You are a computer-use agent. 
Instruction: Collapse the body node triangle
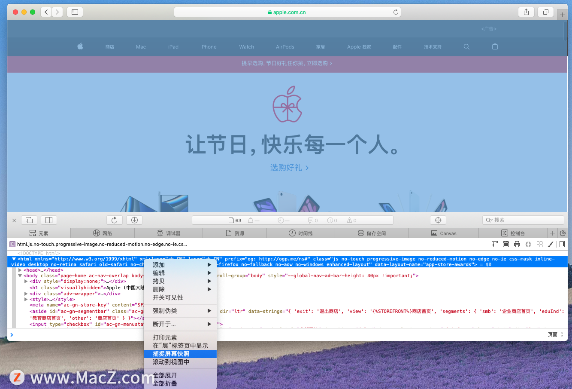(x=20, y=276)
